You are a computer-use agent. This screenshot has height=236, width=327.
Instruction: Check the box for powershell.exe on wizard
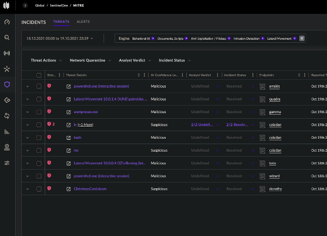tap(39, 176)
